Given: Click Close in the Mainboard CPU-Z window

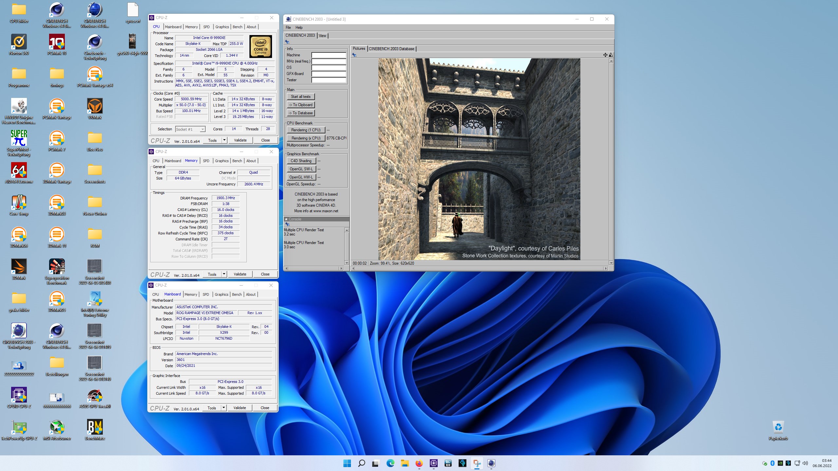Looking at the screenshot, I should (x=265, y=408).
